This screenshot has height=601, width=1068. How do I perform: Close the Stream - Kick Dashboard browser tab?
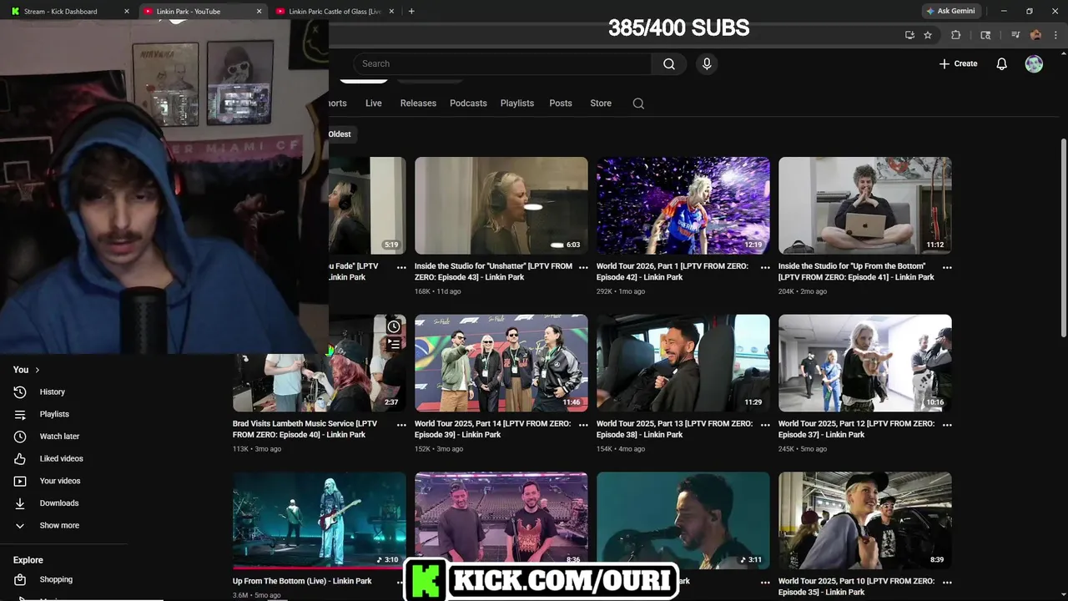[x=127, y=12]
